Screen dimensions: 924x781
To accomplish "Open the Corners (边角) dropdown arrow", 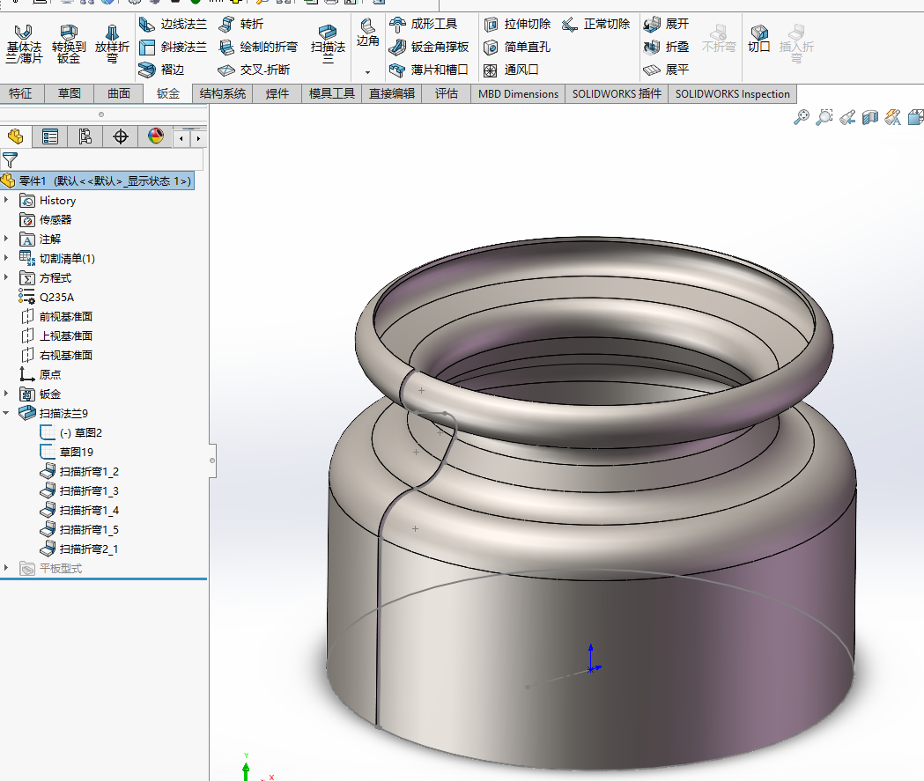I will coord(367,72).
